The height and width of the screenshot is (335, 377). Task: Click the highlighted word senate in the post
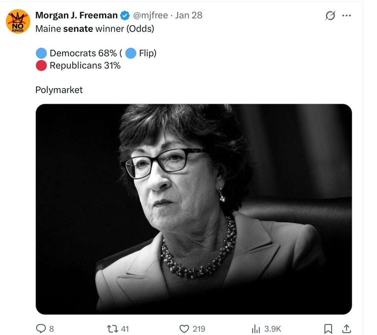click(79, 28)
